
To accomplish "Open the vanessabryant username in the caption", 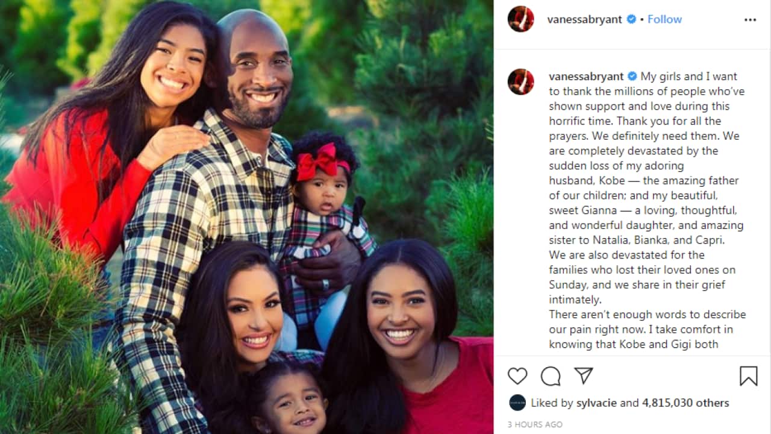I will [587, 77].
